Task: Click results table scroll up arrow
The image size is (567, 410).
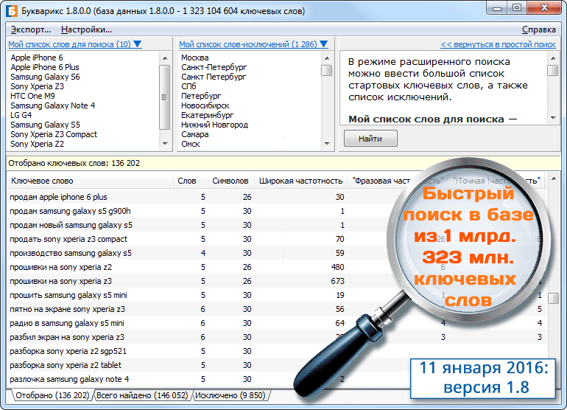Action: [x=553, y=178]
